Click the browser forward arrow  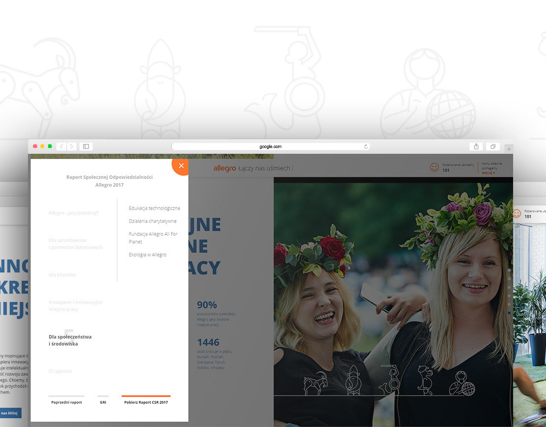click(72, 147)
